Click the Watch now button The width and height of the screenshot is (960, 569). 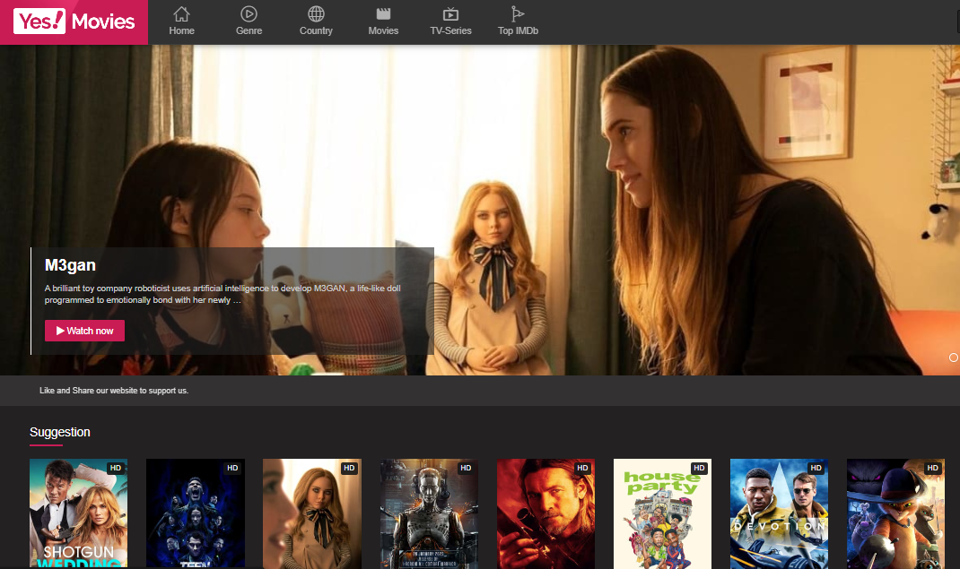(84, 331)
